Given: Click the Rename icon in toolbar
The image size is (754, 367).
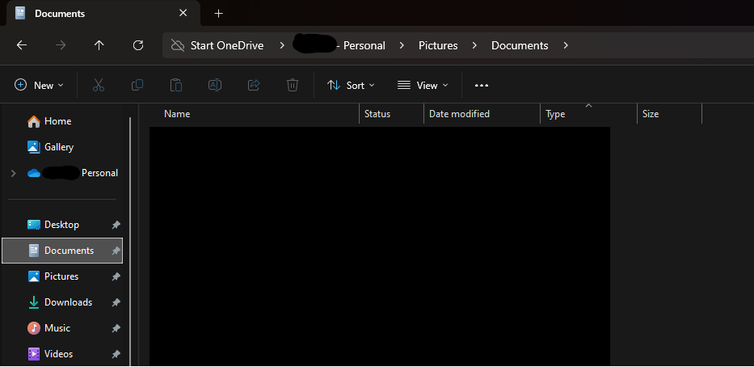Looking at the screenshot, I should click(x=215, y=85).
